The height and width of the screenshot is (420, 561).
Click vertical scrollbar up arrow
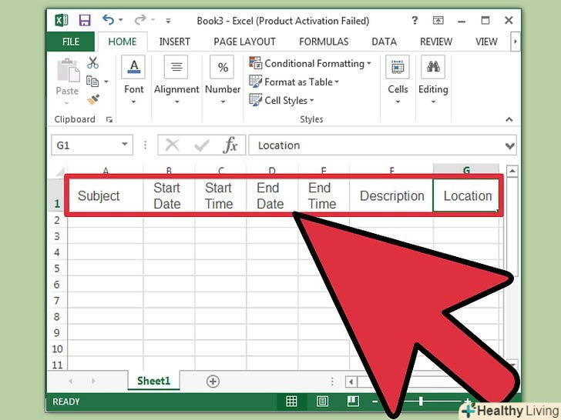pos(512,171)
